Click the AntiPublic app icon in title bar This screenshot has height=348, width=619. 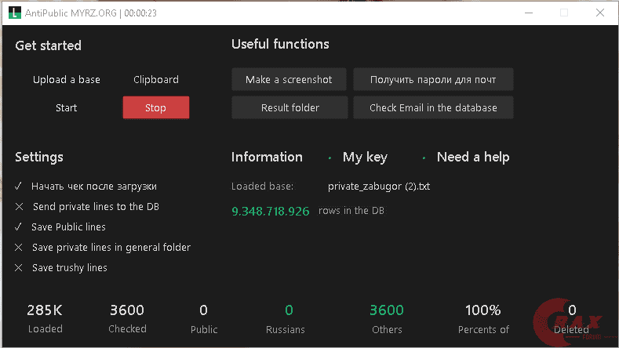(x=15, y=13)
